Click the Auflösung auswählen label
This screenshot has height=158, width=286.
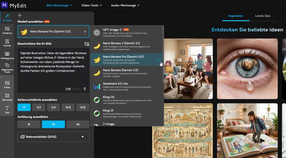tap(33, 117)
